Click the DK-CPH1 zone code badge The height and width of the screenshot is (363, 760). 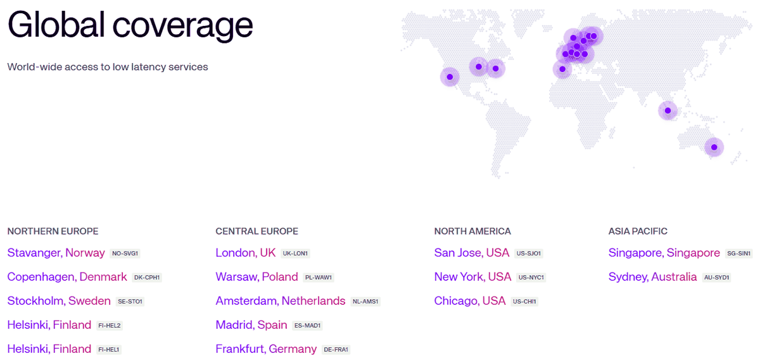click(148, 278)
